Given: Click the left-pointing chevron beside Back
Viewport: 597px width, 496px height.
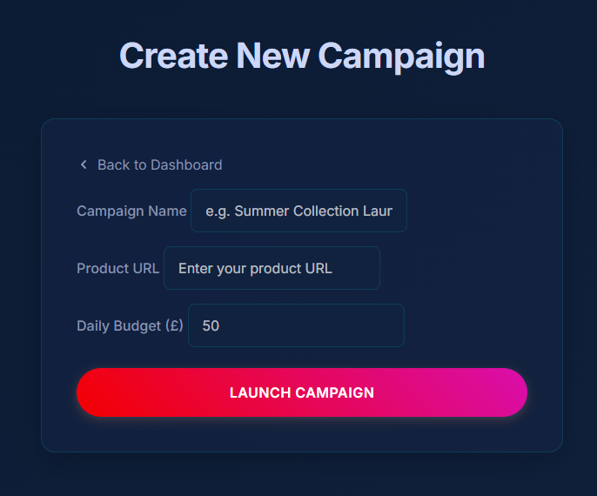Looking at the screenshot, I should click(84, 164).
